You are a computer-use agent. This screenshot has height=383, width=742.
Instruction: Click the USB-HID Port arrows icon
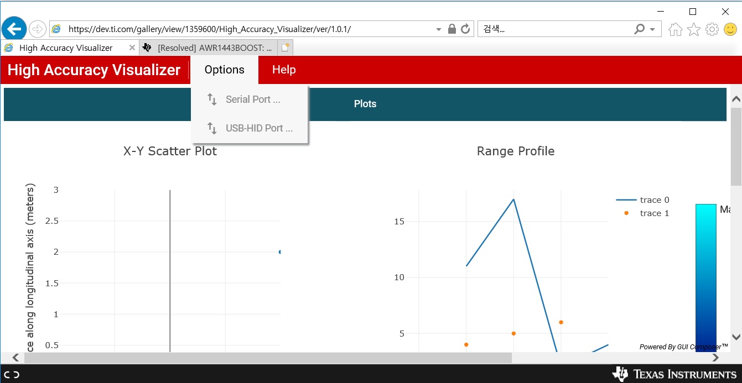pos(212,128)
